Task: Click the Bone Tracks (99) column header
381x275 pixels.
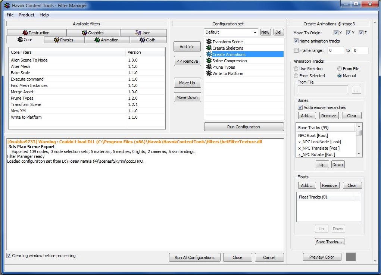Action: [326, 128]
